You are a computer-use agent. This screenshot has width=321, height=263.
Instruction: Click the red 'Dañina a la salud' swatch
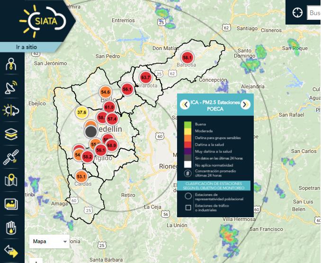(188, 144)
